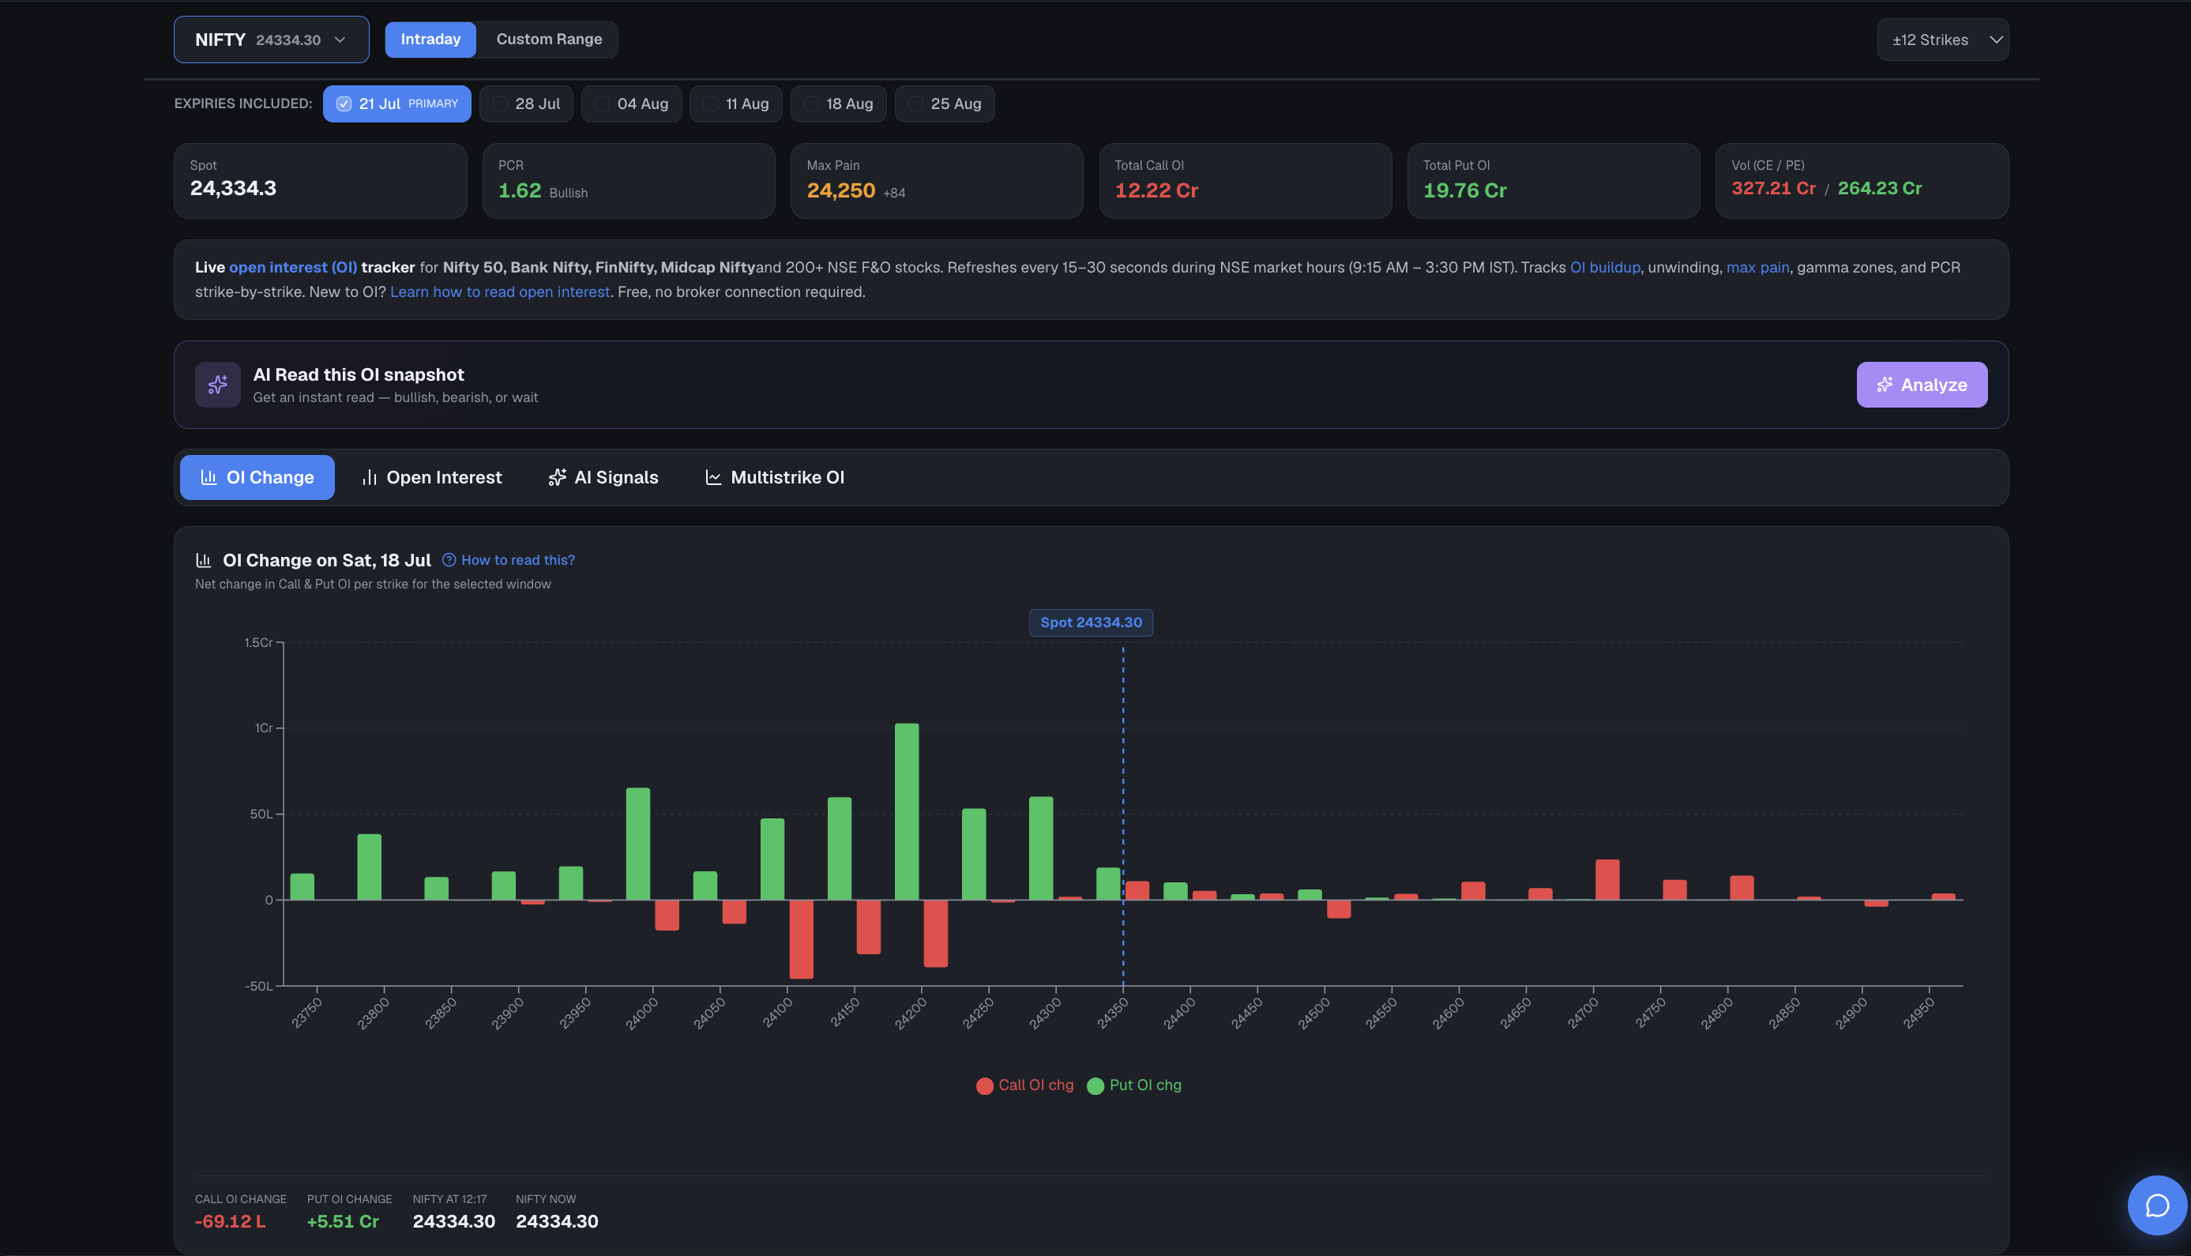Expand the ±12 Strikes dropdown

pyautogui.click(x=1941, y=39)
